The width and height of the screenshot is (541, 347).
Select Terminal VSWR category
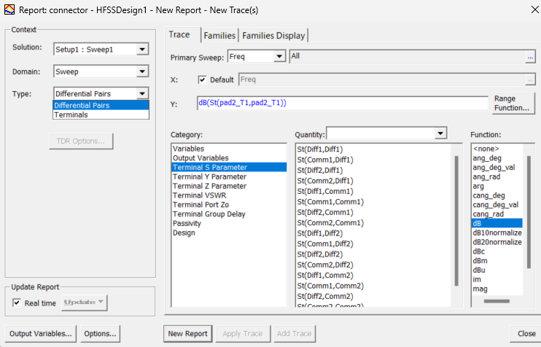click(229, 195)
